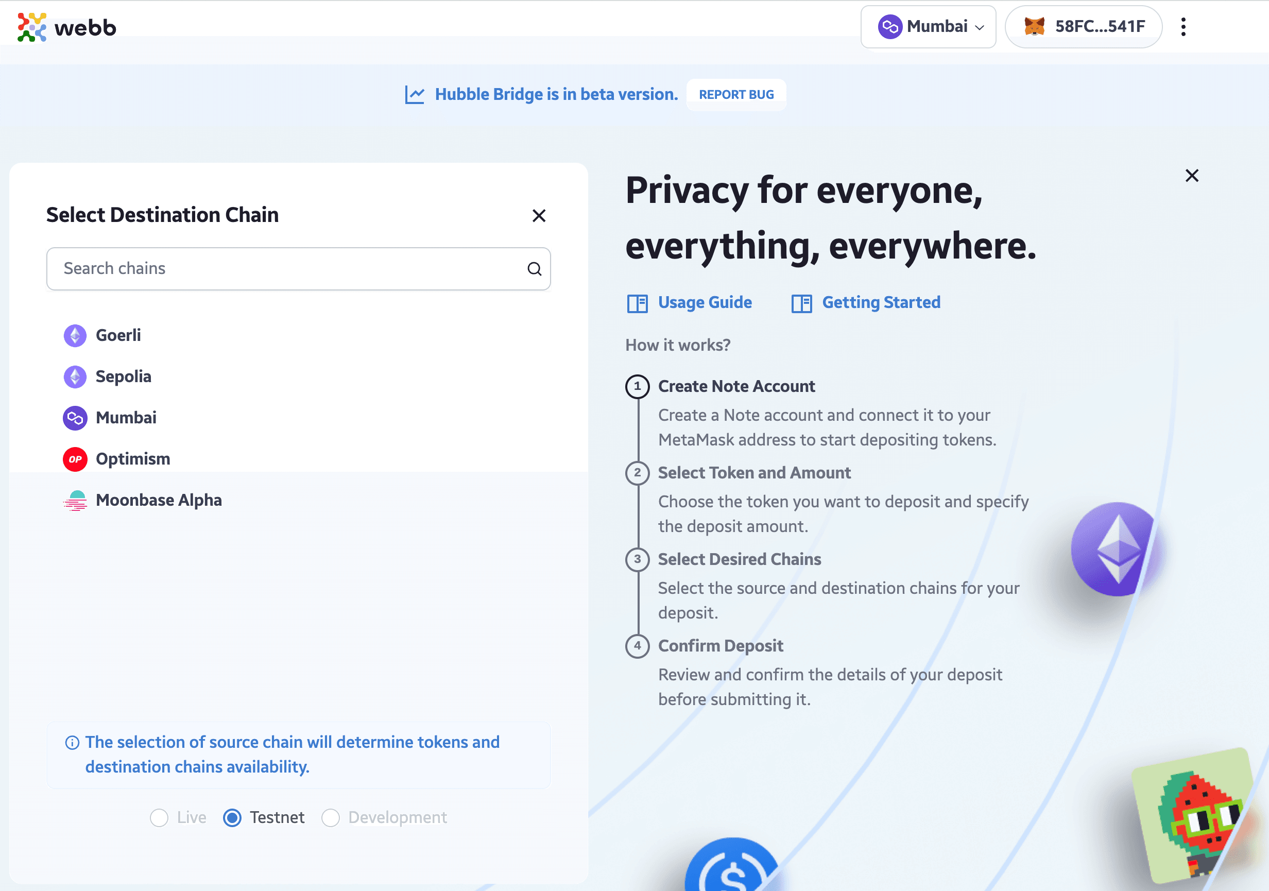1269x891 pixels.
Task: Open wallet account 58FC...541F
Action: [x=1083, y=27]
